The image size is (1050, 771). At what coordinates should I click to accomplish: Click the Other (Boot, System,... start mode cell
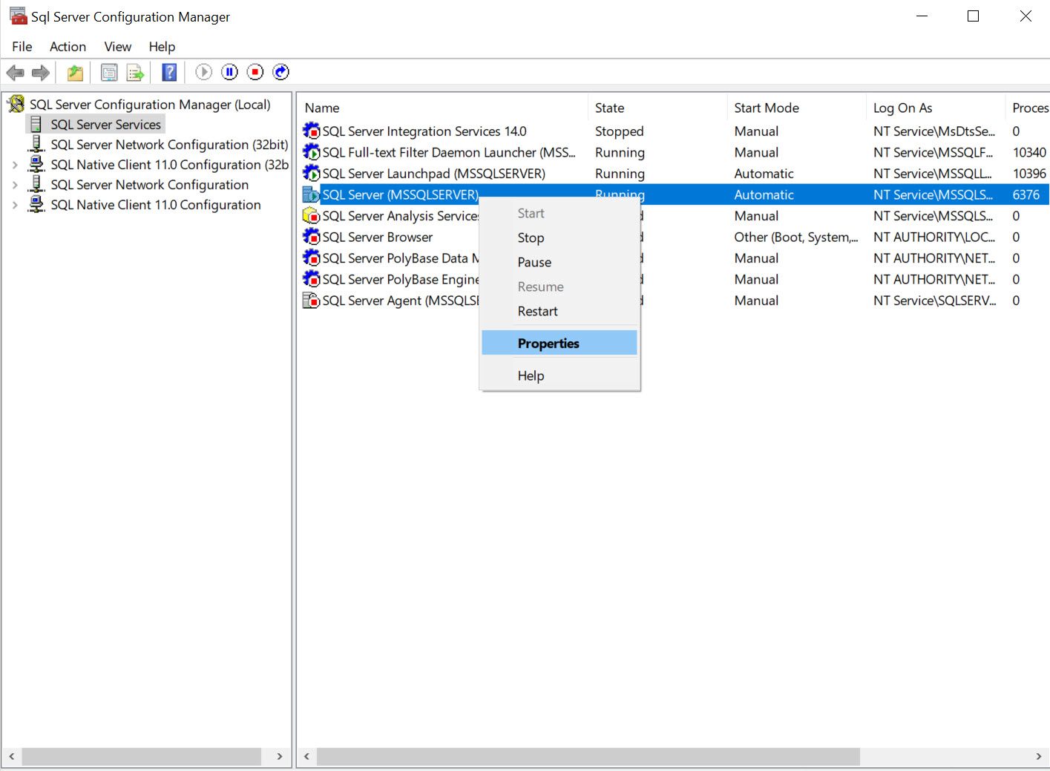click(796, 237)
